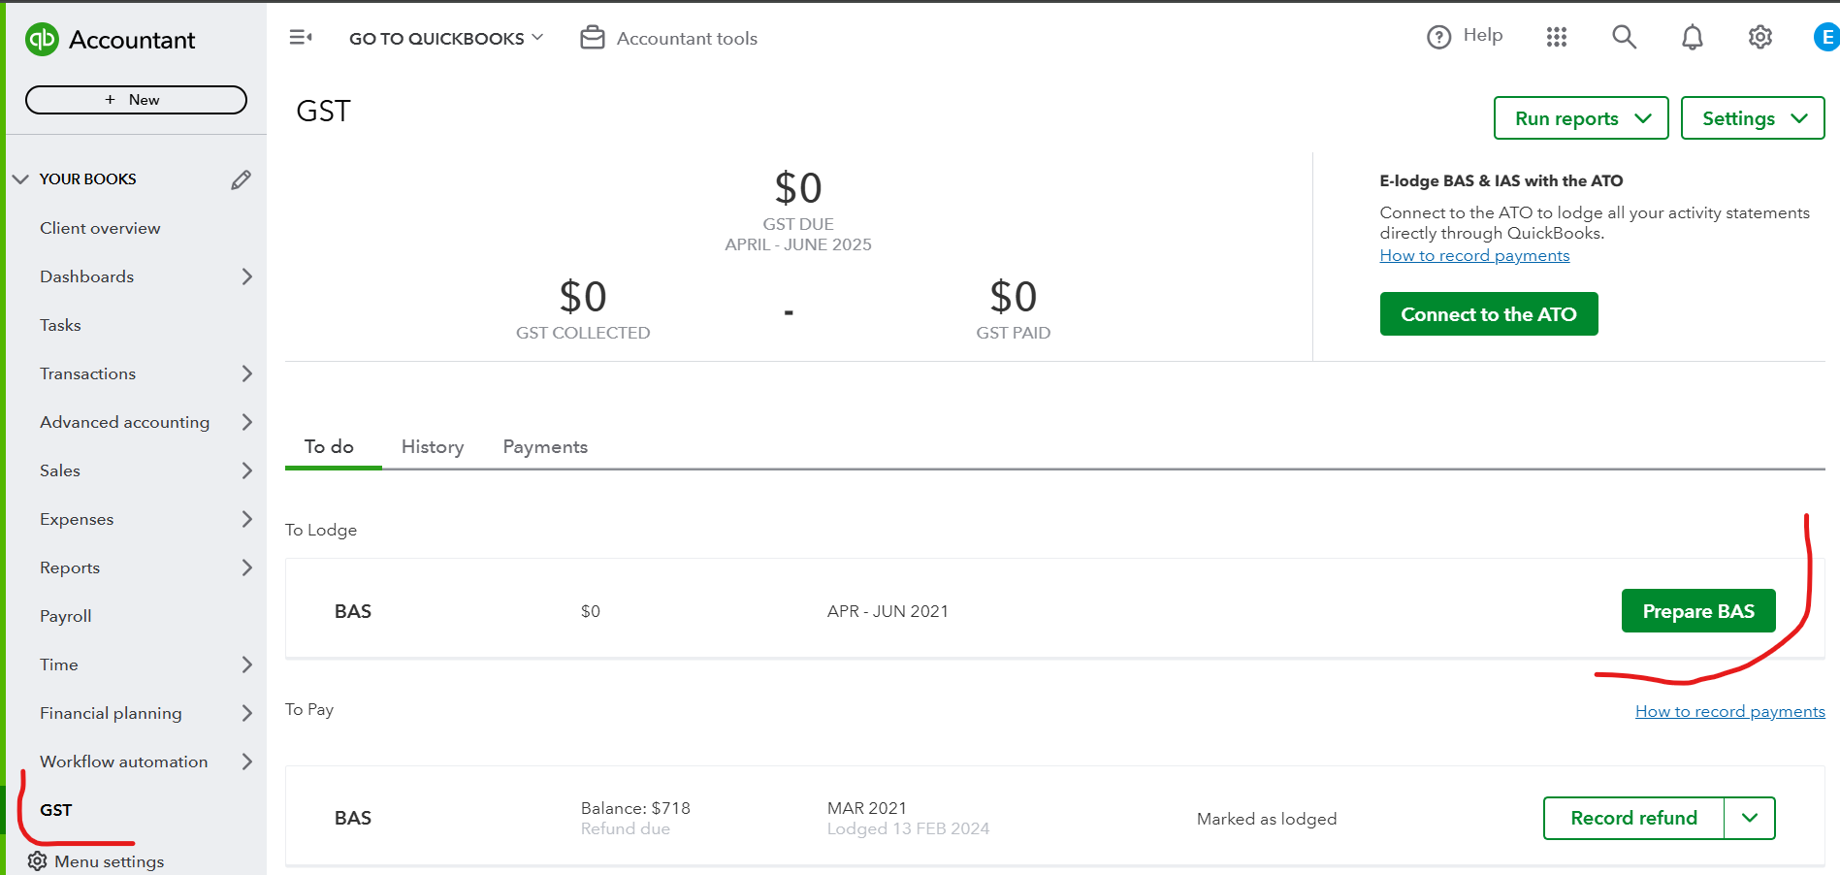The height and width of the screenshot is (875, 1840).
Task: Open the Accountant tools briefcase icon
Action: click(x=592, y=38)
